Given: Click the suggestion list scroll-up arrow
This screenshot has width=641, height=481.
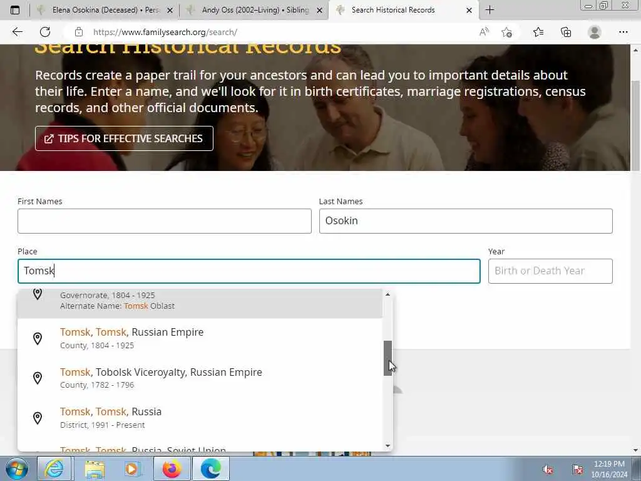Looking at the screenshot, I should coord(387,294).
